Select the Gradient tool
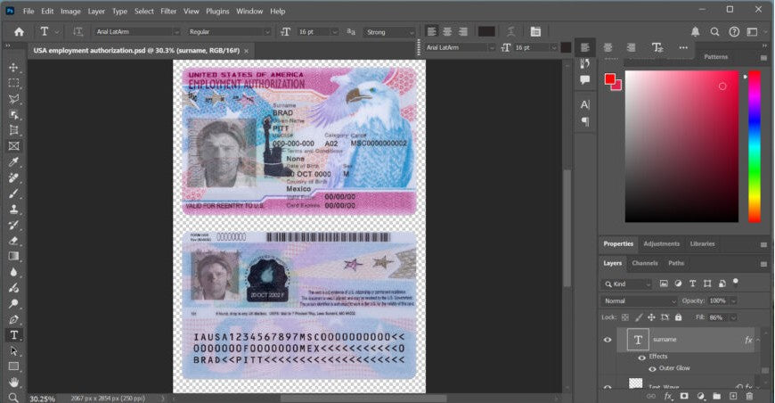 14,256
